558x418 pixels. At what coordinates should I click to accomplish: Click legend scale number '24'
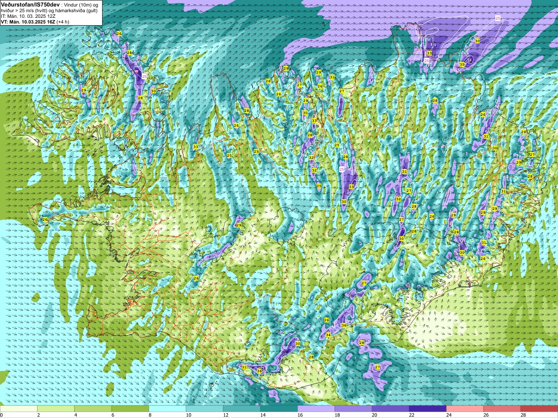click(449, 415)
